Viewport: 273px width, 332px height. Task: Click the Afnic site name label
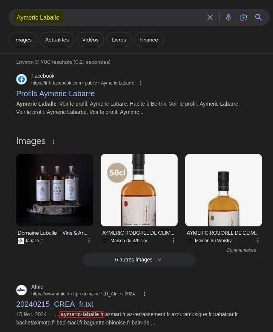tap(37, 287)
